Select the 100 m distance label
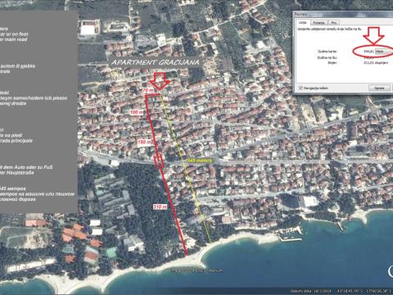This screenshot has width=393, height=295. [x=137, y=112]
